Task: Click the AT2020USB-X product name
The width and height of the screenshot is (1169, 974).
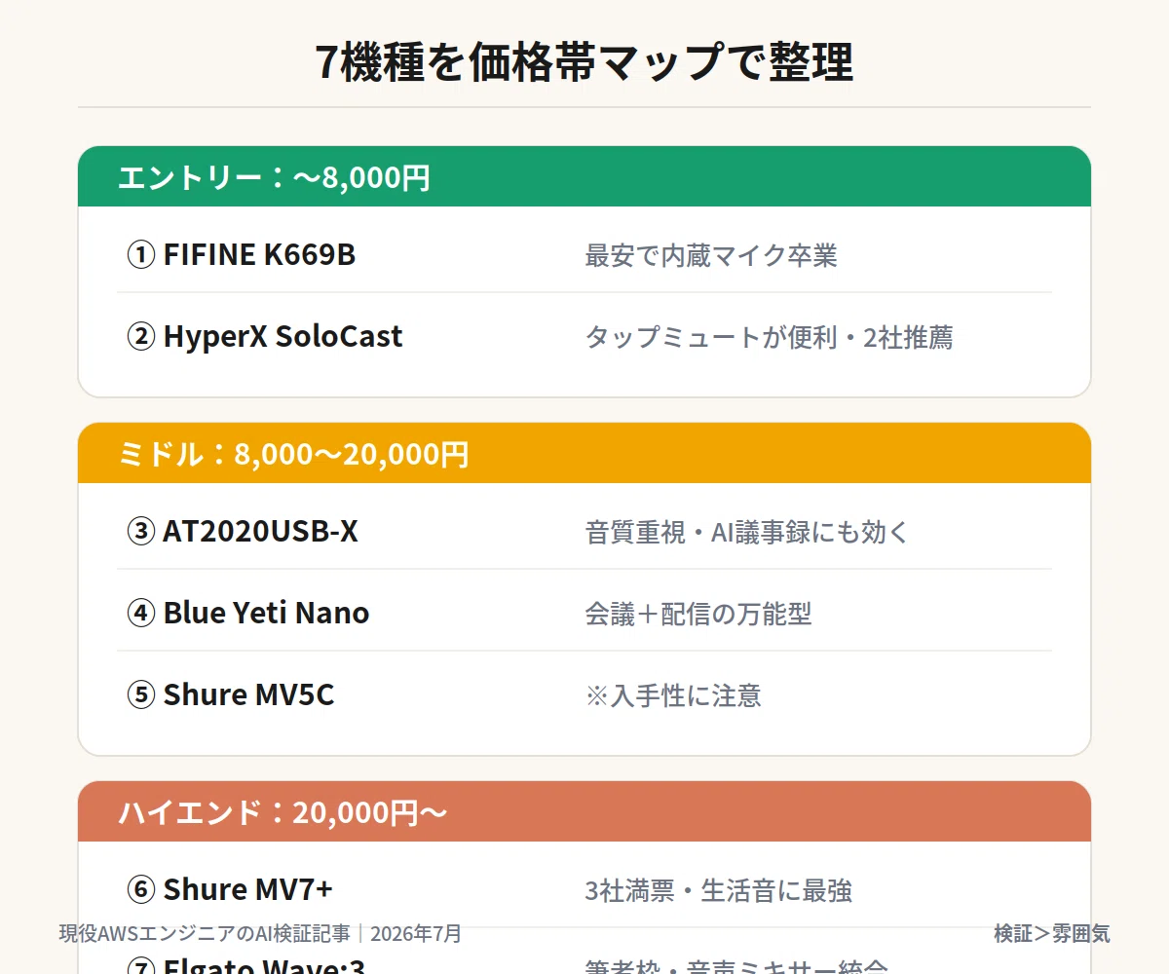Action: [x=260, y=532]
